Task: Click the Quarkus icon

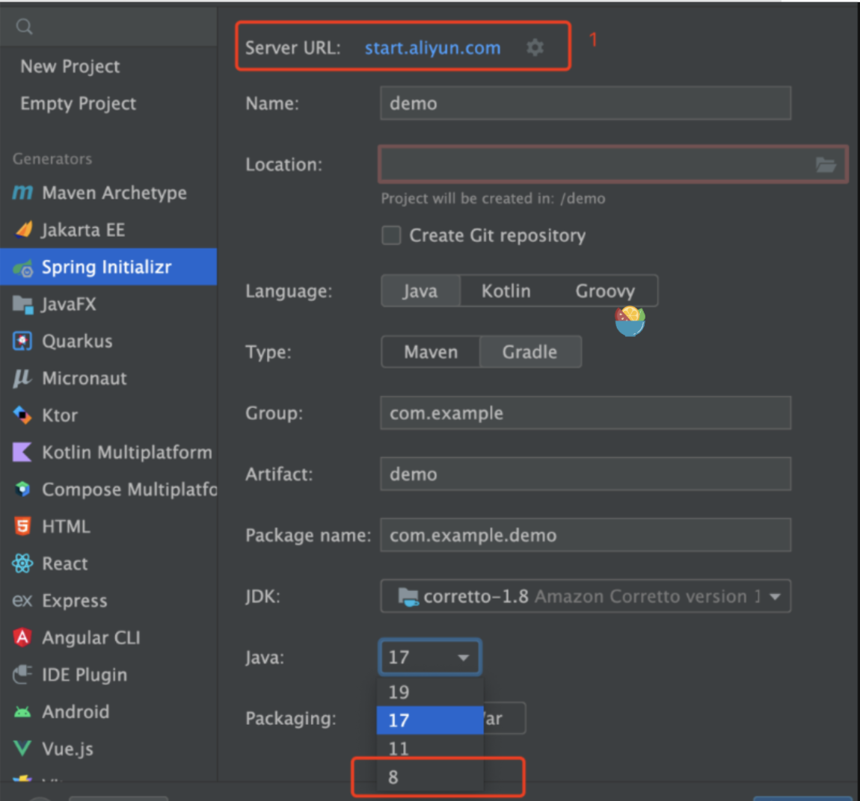Action: coord(22,341)
